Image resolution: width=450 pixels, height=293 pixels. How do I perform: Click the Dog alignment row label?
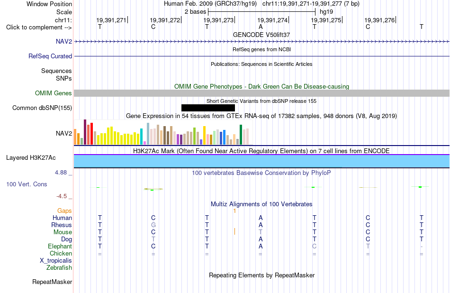pyautogui.click(x=67, y=239)
